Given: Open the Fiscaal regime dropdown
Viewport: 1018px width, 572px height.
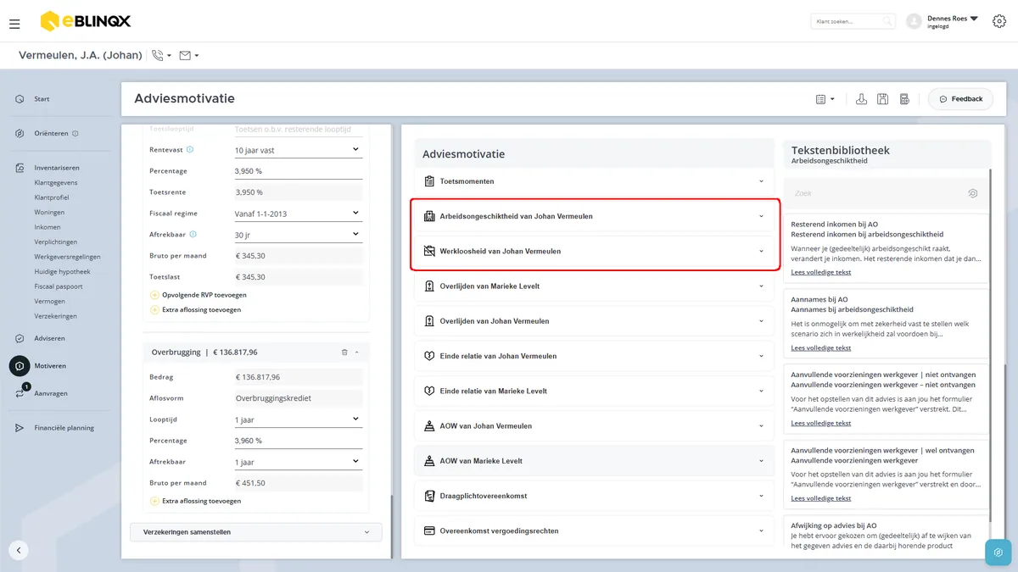Looking at the screenshot, I should pyautogui.click(x=298, y=213).
